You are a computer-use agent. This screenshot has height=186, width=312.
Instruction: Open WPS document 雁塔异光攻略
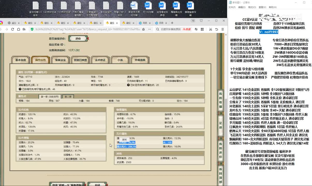click(176, 9)
